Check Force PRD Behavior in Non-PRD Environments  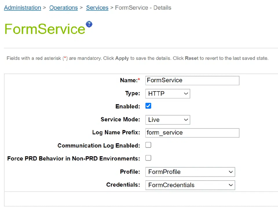(x=148, y=158)
